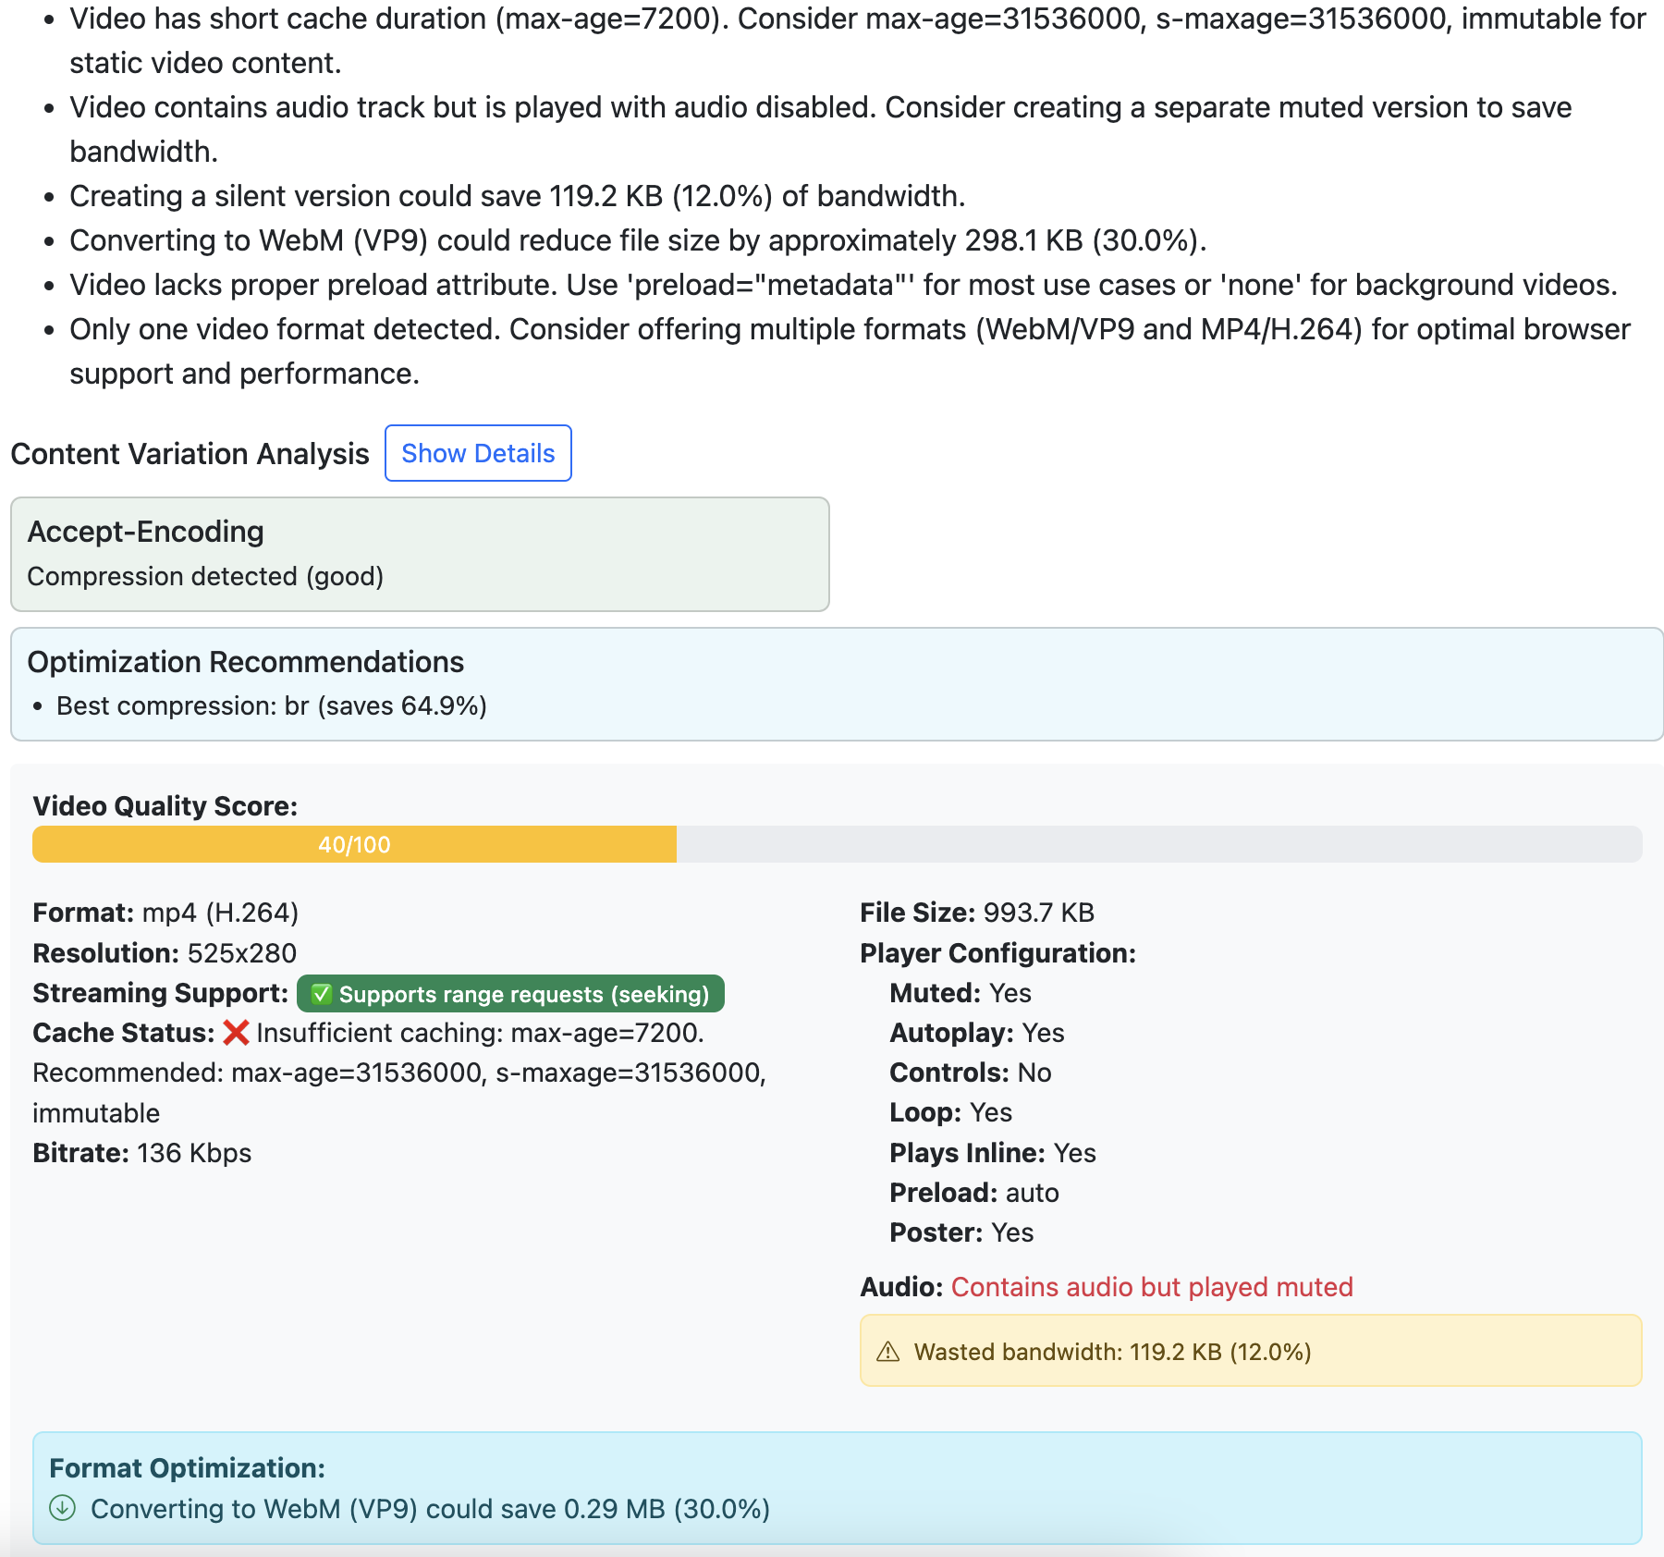
Task: Collapse the Format Optimization panel
Action: 187,1467
